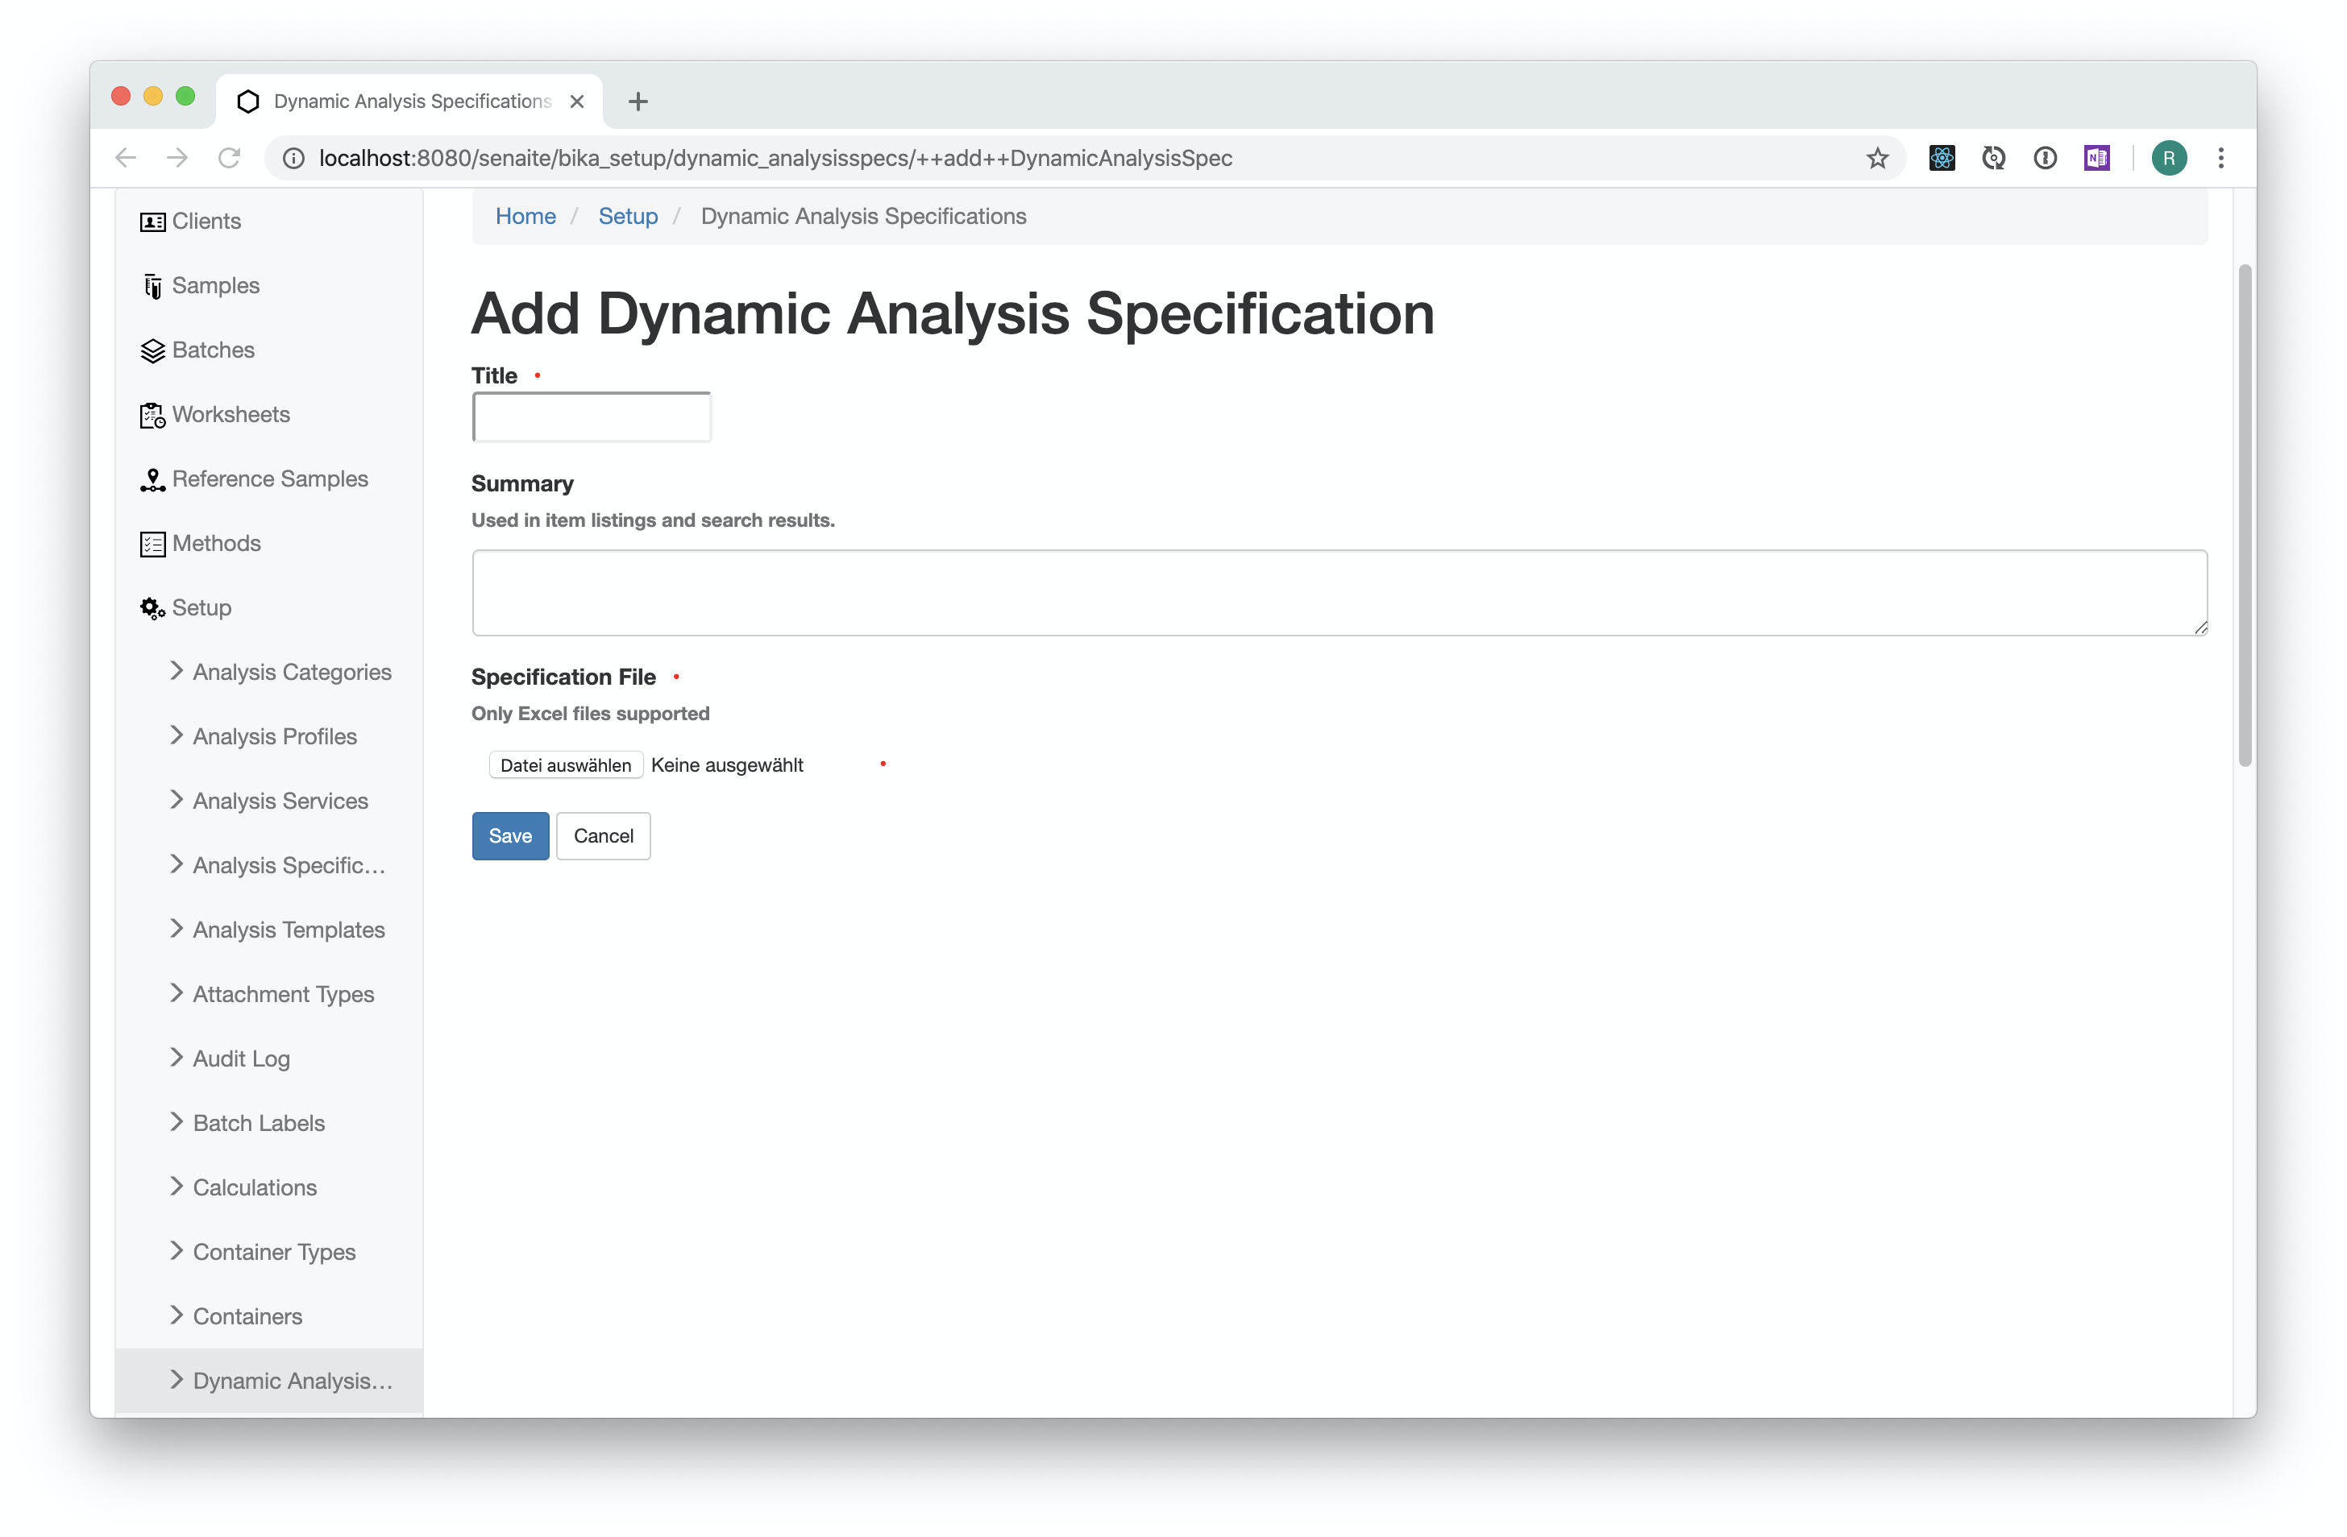Click the Methods sidebar icon
Screen dimensions: 2347x1537
152,542
